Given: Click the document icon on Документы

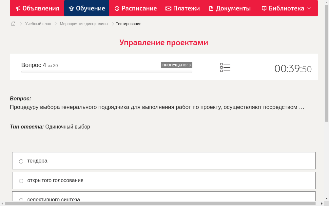Looking at the screenshot, I should 212,8.
